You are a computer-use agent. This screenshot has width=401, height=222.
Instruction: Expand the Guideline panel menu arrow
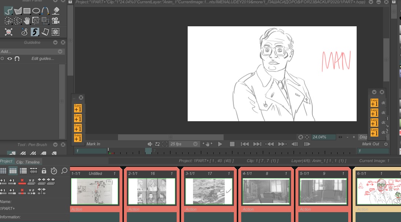(55, 43)
